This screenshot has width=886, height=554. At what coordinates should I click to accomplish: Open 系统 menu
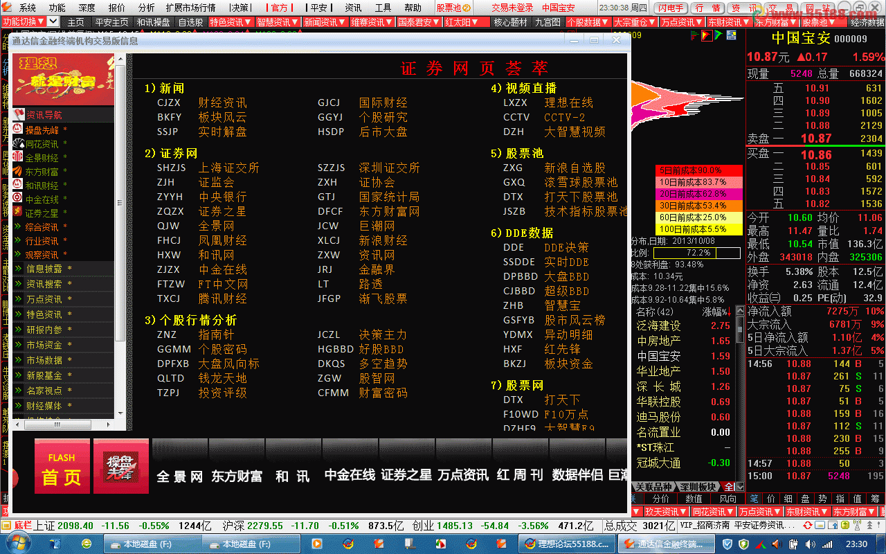tap(28, 8)
